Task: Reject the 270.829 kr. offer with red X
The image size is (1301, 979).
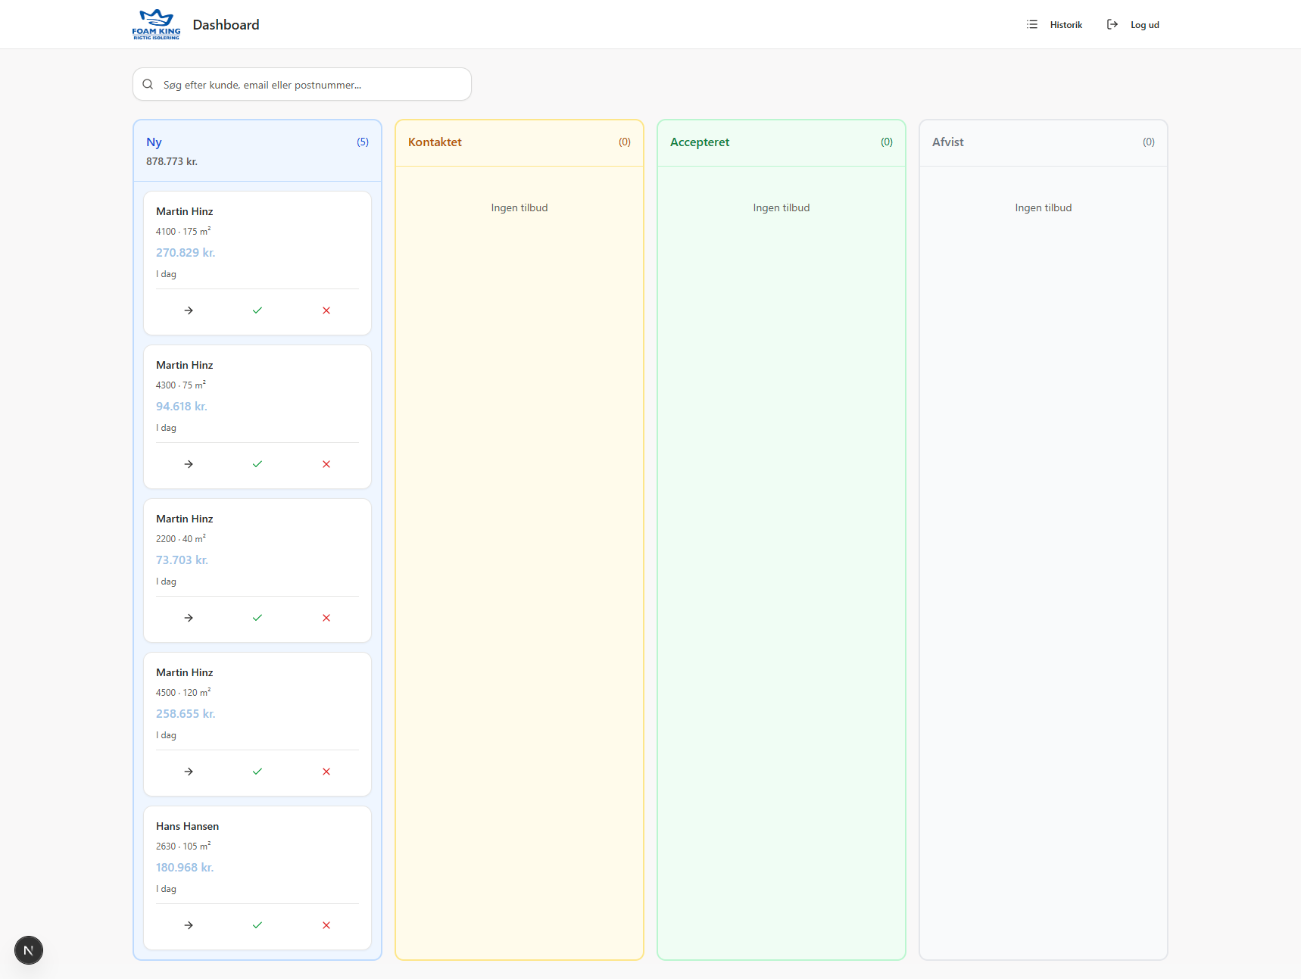Action: tap(326, 310)
